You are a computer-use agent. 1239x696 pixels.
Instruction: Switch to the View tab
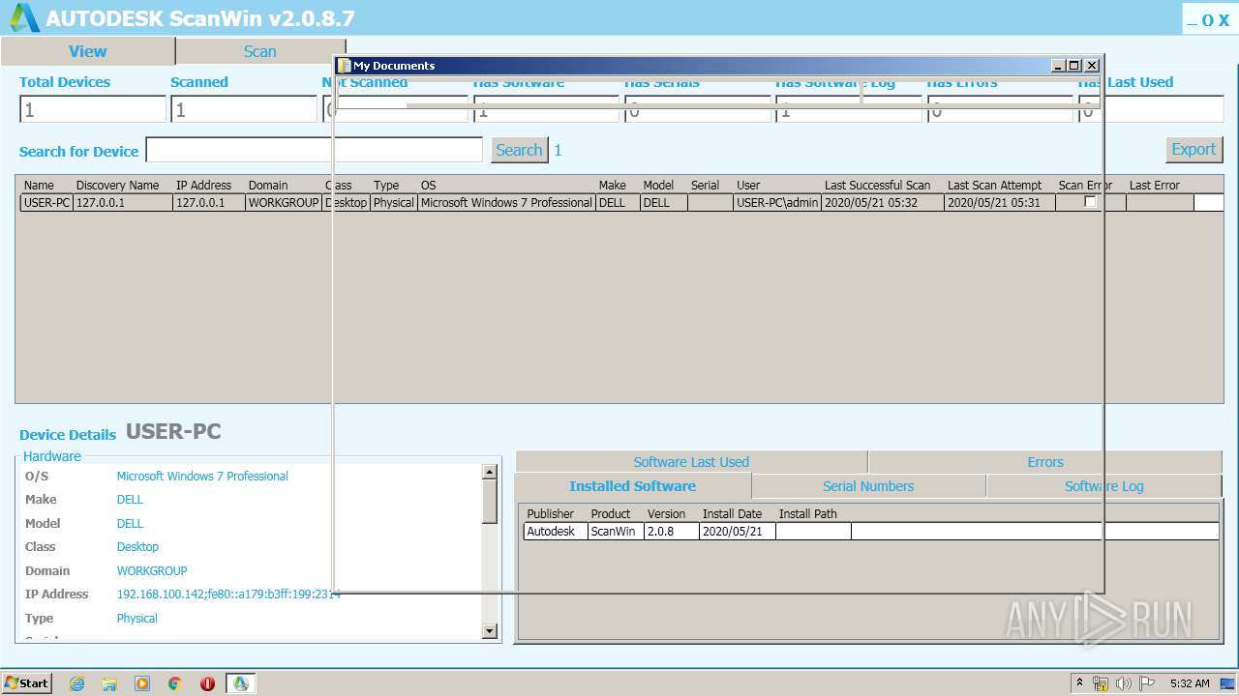(88, 51)
